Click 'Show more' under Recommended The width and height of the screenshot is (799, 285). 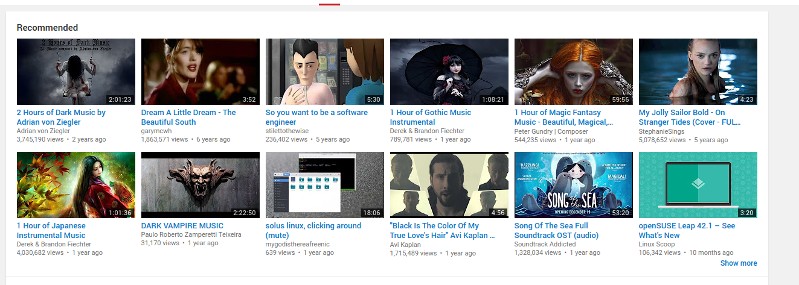click(x=739, y=263)
